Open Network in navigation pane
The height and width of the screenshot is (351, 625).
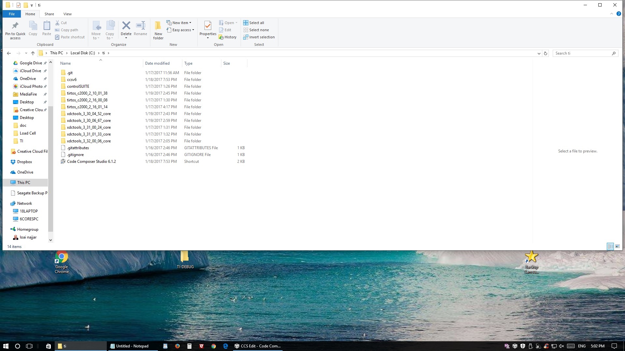coord(24,203)
